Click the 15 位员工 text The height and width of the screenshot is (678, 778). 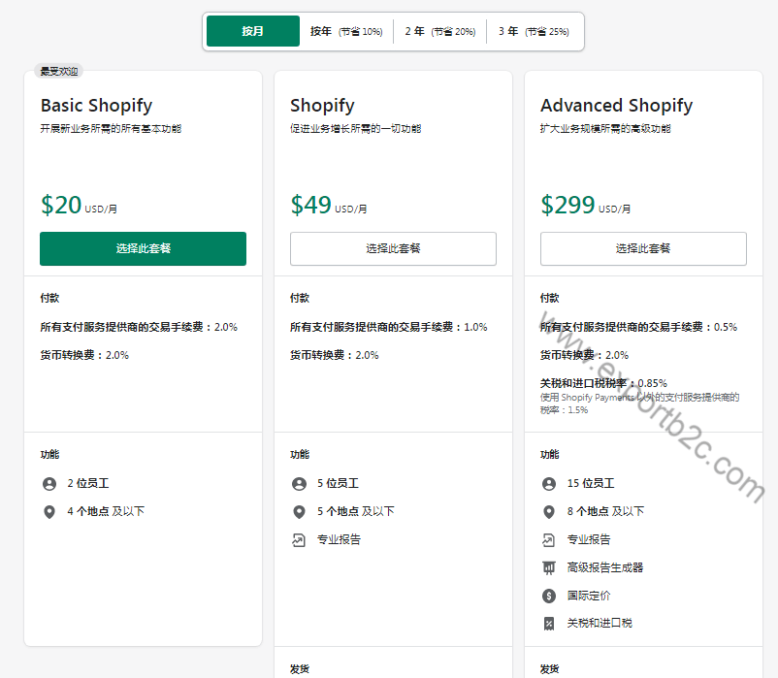[591, 484]
